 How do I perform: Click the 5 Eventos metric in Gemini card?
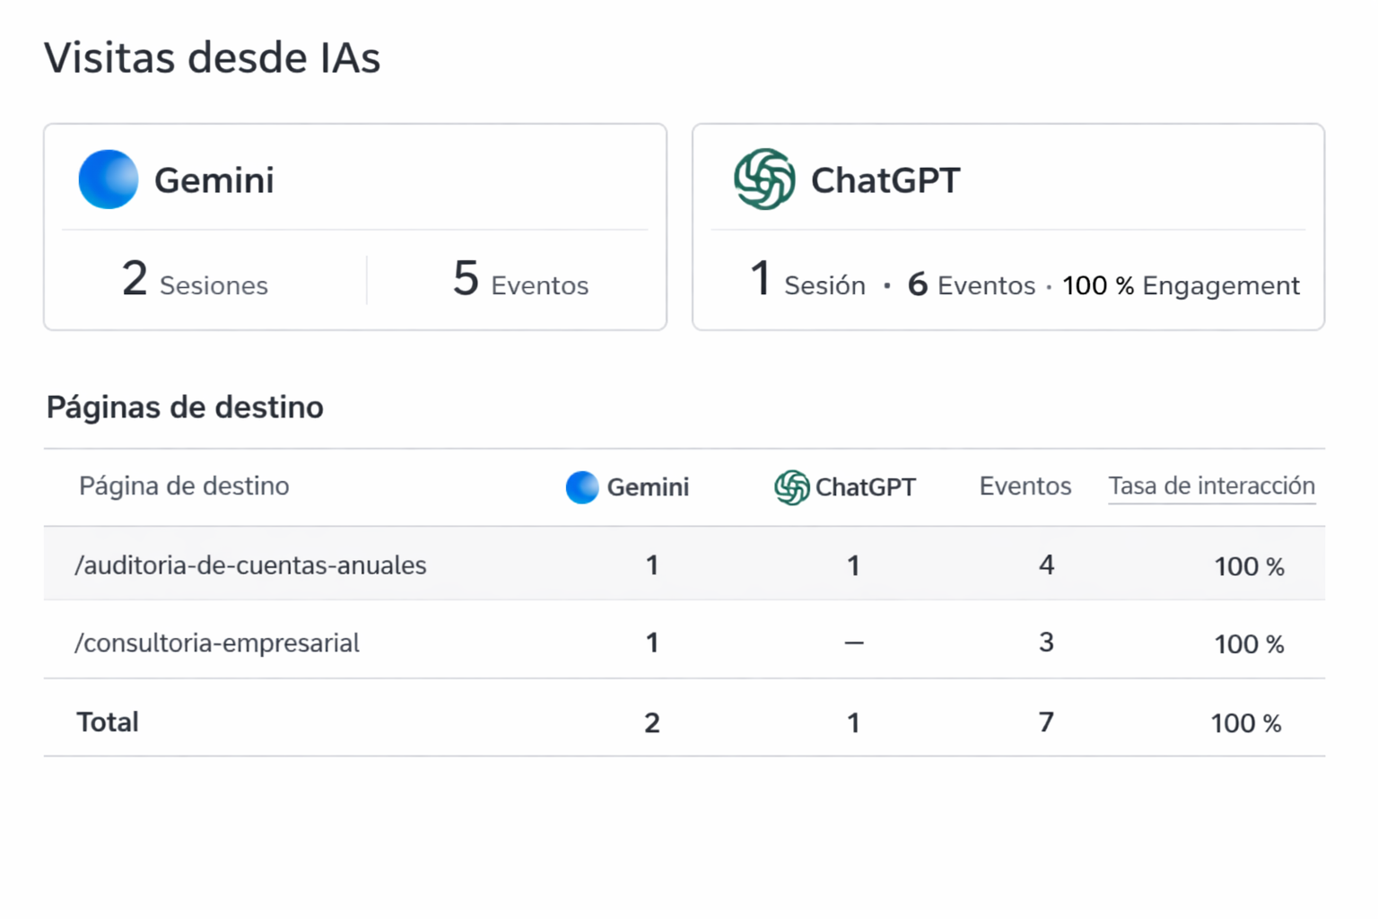tap(520, 280)
